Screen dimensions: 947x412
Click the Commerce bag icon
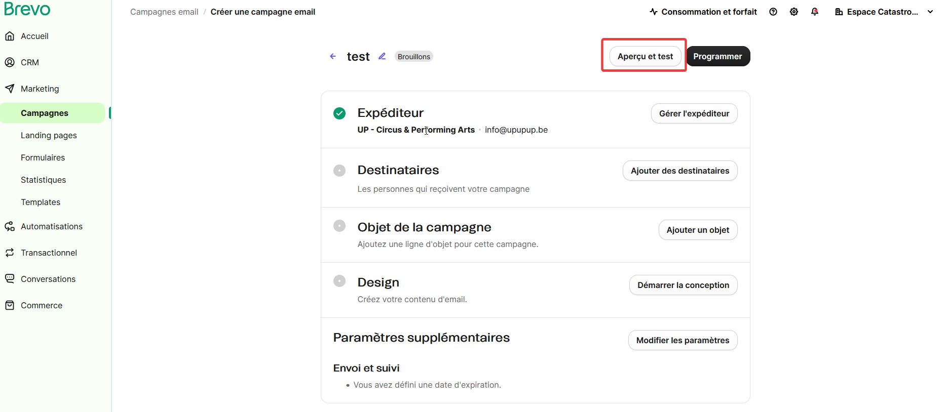pyautogui.click(x=10, y=305)
